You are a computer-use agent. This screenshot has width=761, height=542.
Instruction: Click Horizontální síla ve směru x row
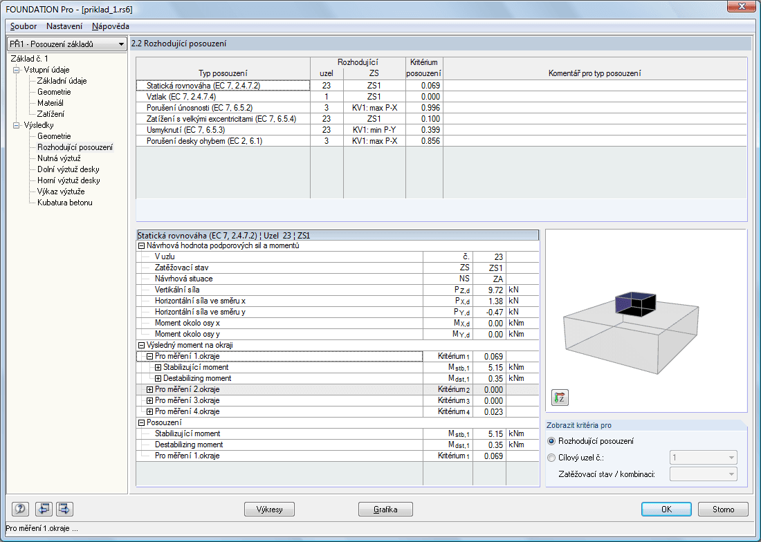[x=338, y=301]
